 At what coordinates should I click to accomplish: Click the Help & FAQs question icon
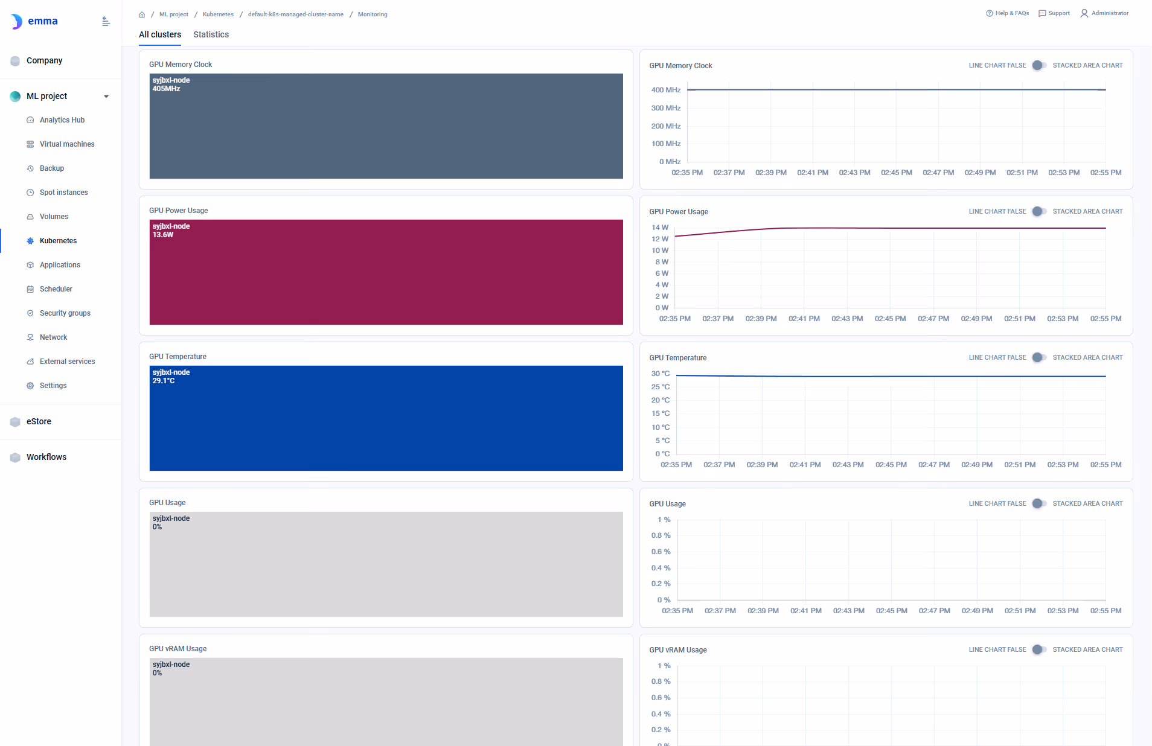tap(990, 13)
